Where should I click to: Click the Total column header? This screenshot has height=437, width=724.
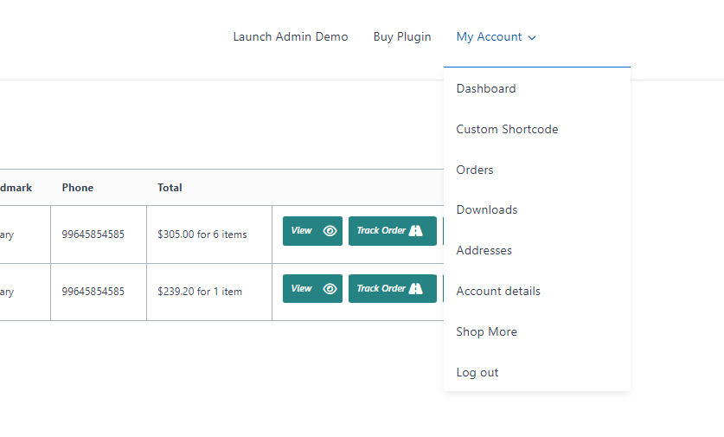[170, 188]
